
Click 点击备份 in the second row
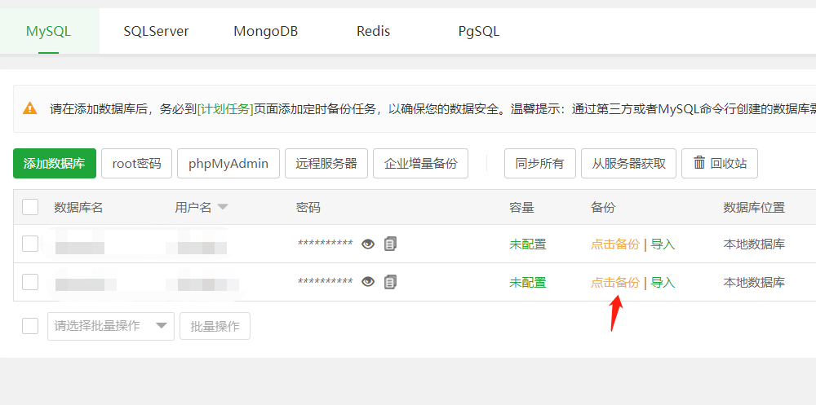pos(615,283)
